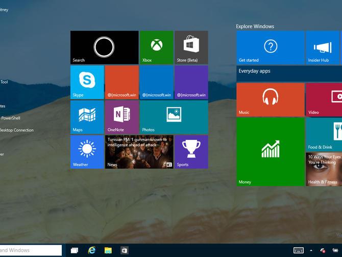The width and height of the screenshot is (342, 257).
Task: Open the Maps tile
Action: point(87,117)
